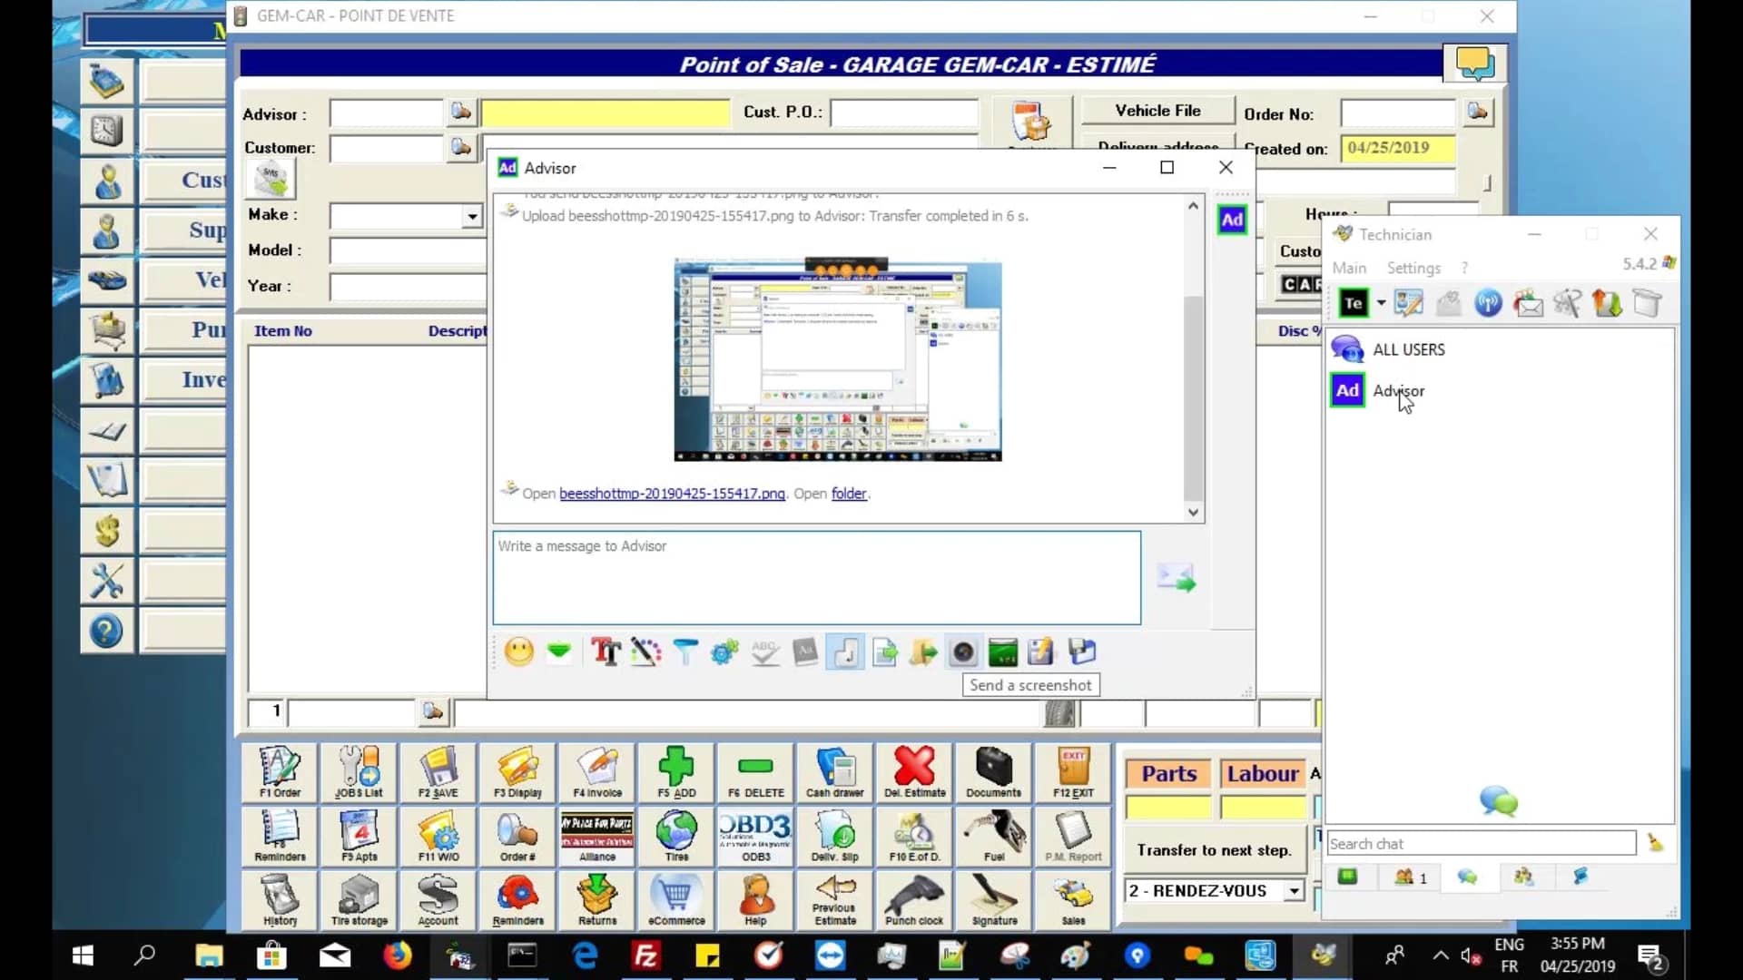The width and height of the screenshot is (1743, 980).
Task: Expand the 2 - RENDEZ-VOUS step dropdown
Action: tap(1293, 890)
